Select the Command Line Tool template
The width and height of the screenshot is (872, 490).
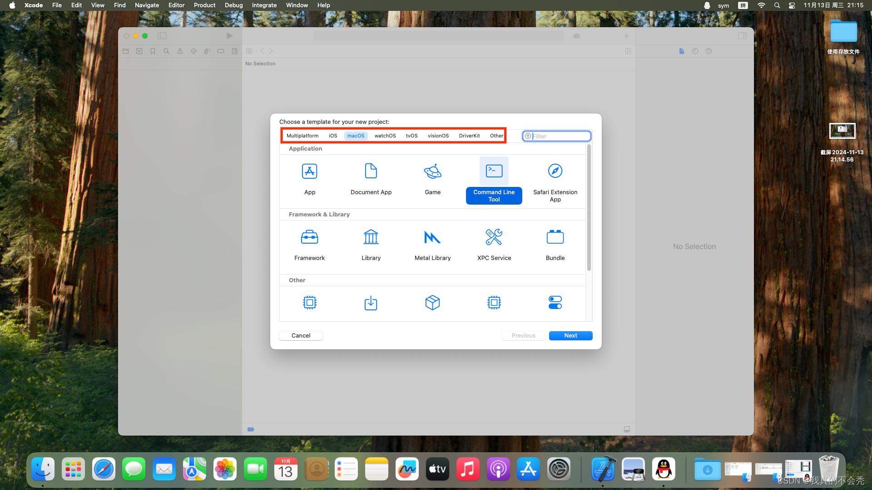click(494, 181)
